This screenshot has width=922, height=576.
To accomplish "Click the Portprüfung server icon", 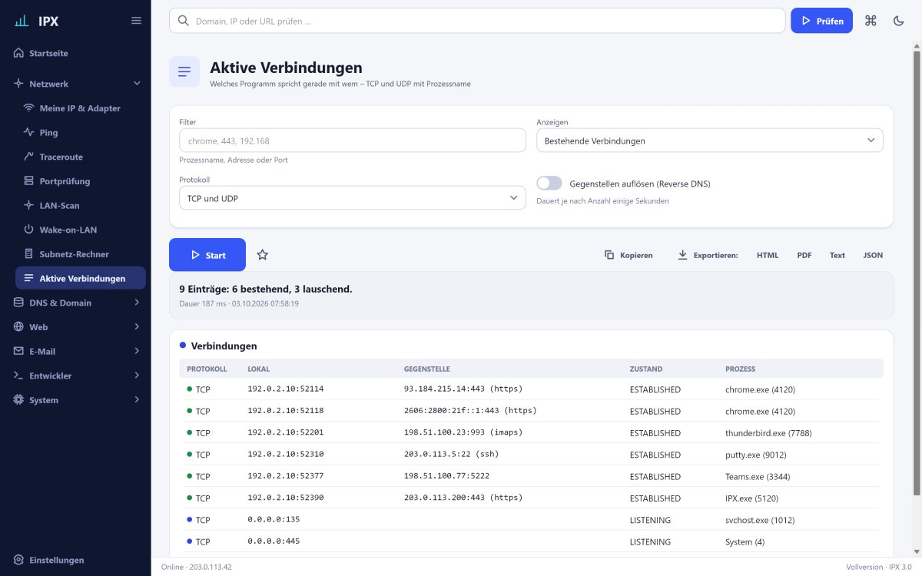I will coord(29,181).
